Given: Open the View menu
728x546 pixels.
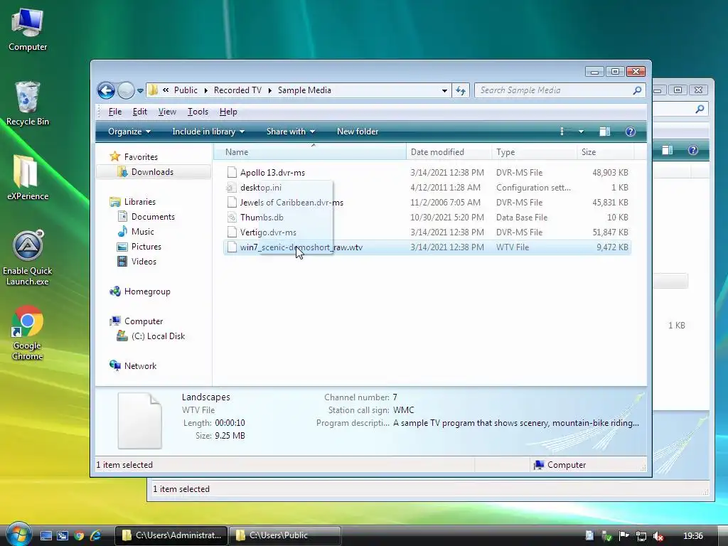Looking at the screenshot, I should click(x=167, y=112).
